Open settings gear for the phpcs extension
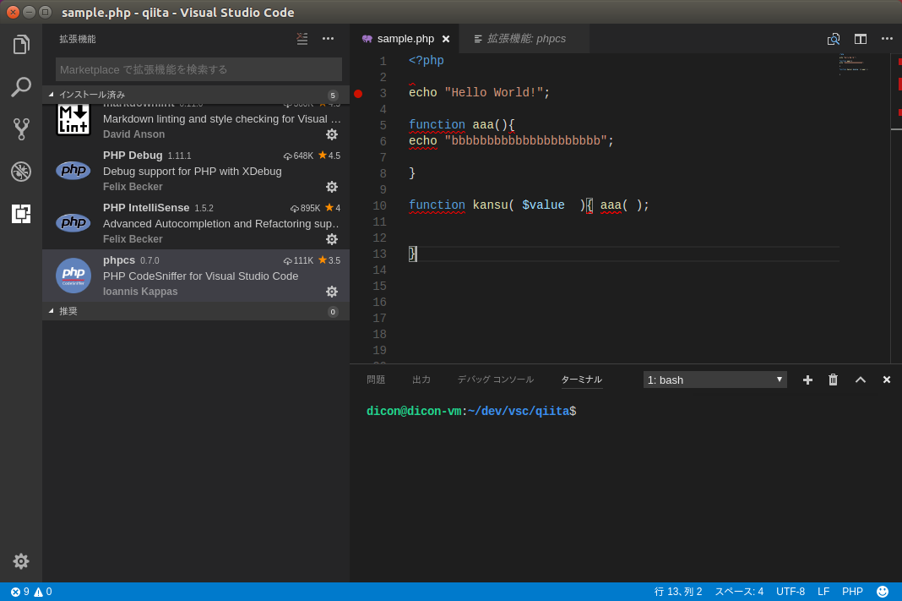 332,292
